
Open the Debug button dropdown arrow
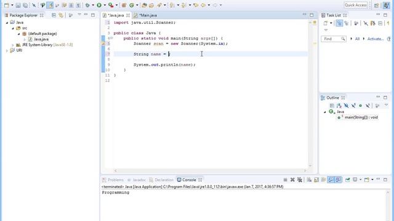pyautogui.click(x=93, y=5)
